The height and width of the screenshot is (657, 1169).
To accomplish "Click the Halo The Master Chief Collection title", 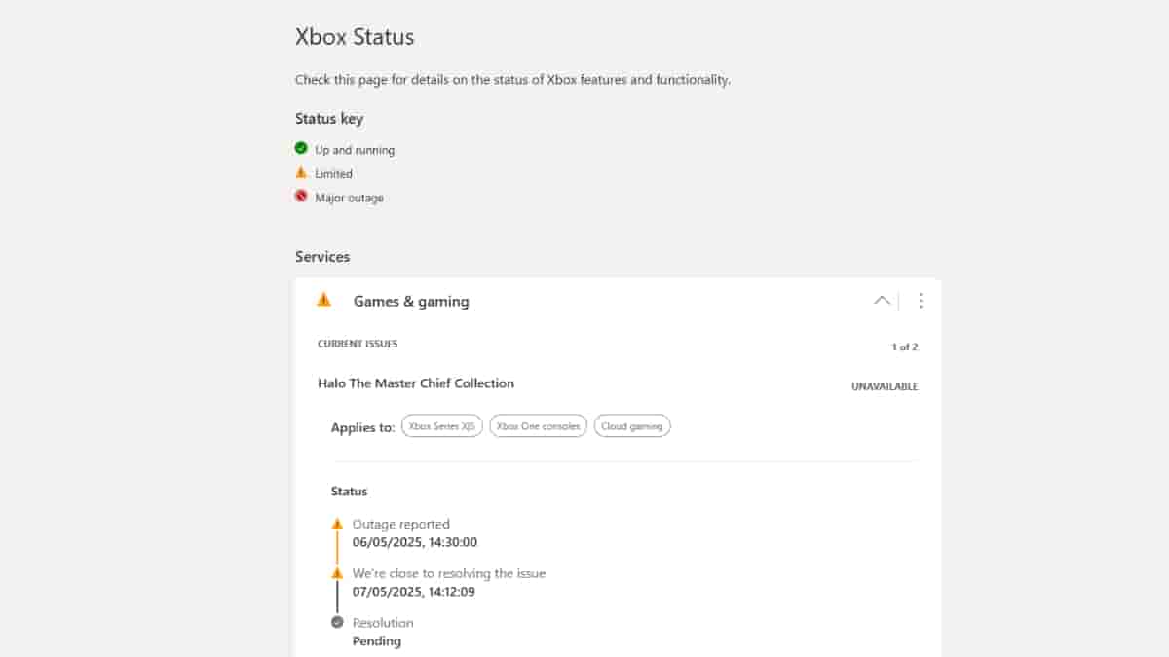I will 416,383.
